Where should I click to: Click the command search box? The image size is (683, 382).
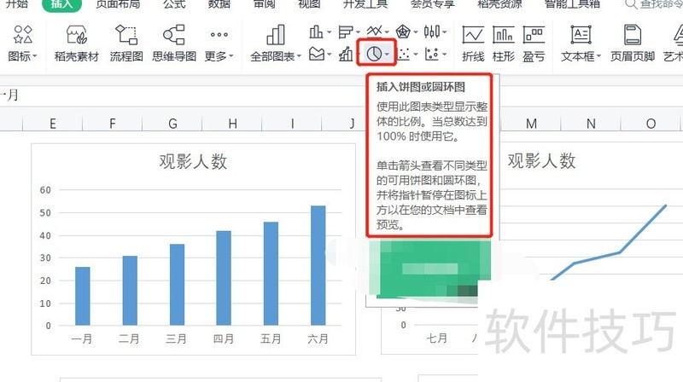[x=653, y=4]
